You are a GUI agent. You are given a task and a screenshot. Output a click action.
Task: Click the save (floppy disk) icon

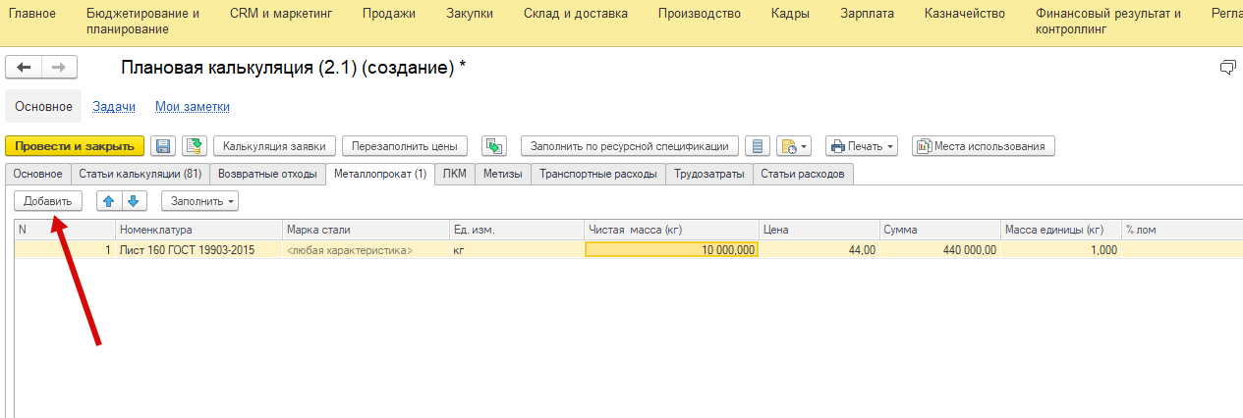[x=163, y=146]
